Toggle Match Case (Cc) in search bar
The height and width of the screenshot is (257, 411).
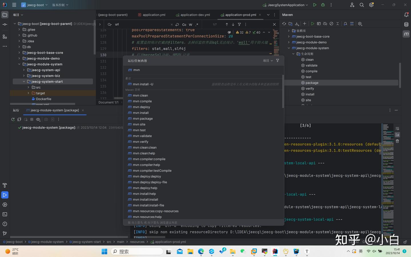(x=184, y=25)
